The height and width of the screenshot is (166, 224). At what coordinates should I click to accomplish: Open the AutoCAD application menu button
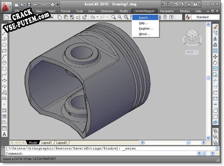coord(6,7)
